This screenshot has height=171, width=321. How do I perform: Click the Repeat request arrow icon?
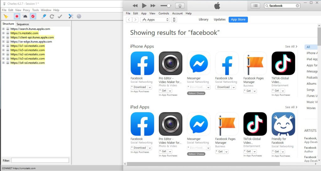(52, 16)
